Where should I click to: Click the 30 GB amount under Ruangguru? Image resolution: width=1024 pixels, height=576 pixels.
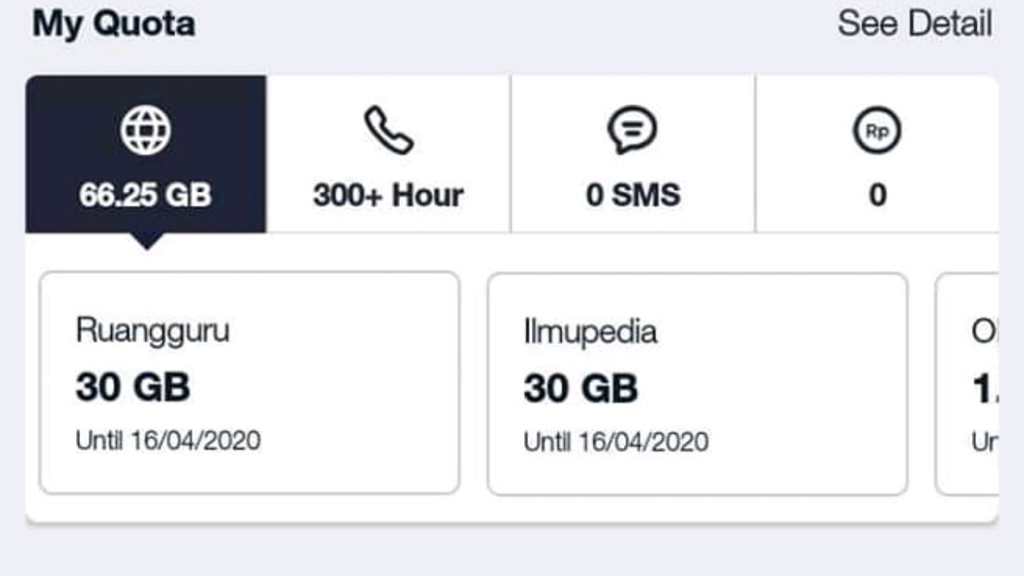pos(133,388)
